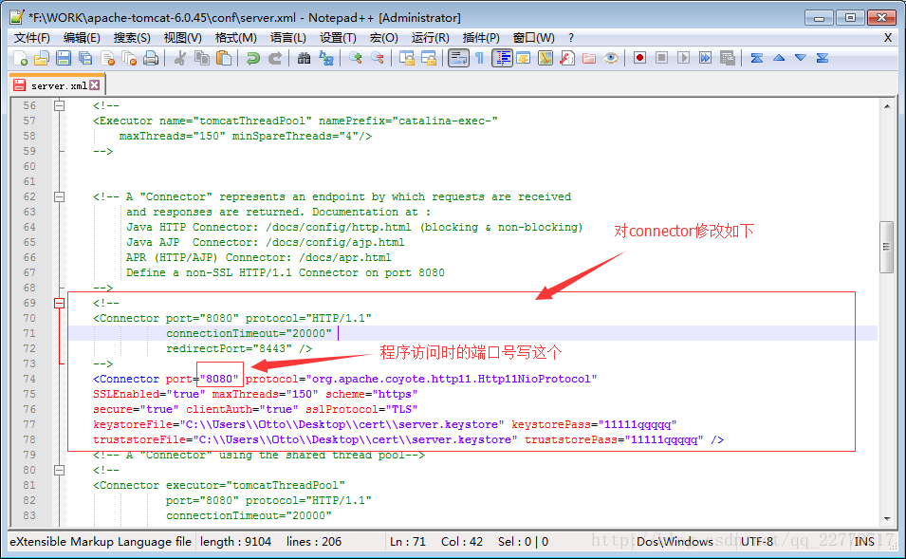Open folder as workspace icon

click(x=589, y=59)
